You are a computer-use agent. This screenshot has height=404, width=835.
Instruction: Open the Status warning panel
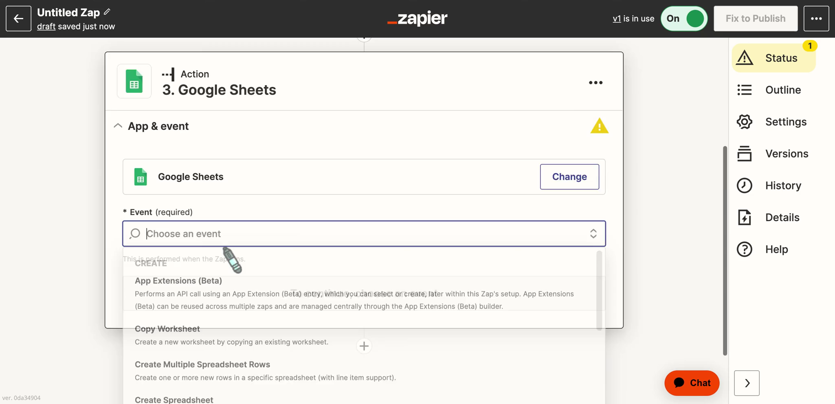pyautogui.click(x=773, y=58)
